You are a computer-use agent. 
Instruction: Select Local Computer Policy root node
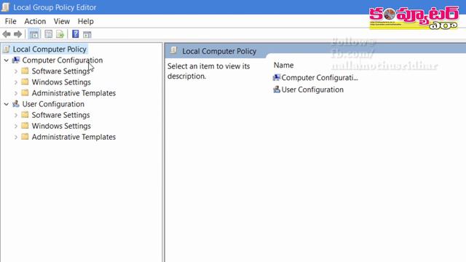coord(50,49)
